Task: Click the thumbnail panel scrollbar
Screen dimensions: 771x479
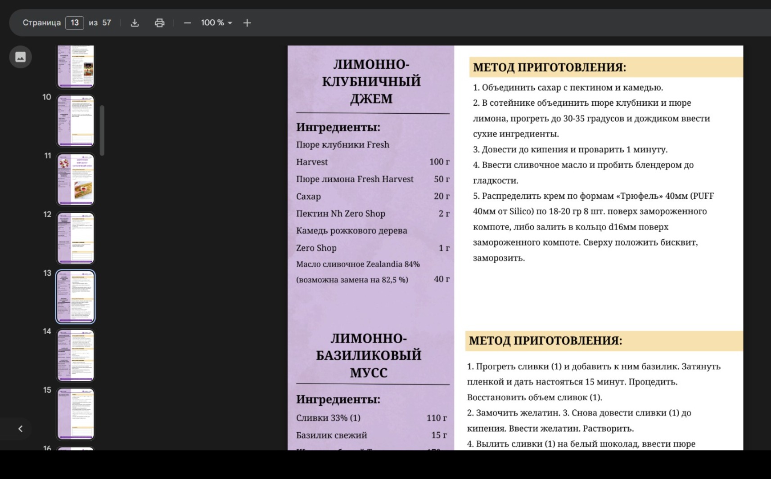Action: [102, 130]
